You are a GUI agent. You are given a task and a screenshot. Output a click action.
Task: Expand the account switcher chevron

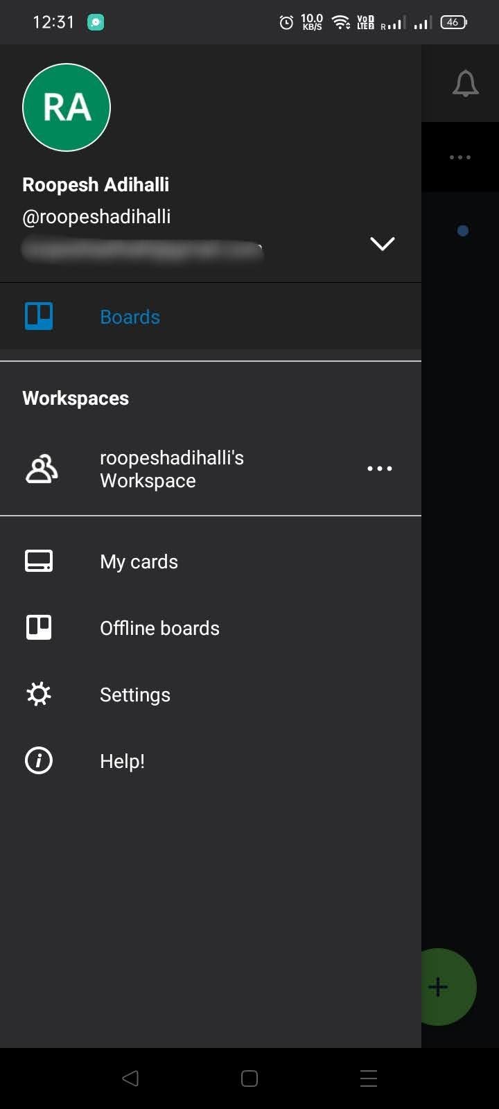(383, 244)
